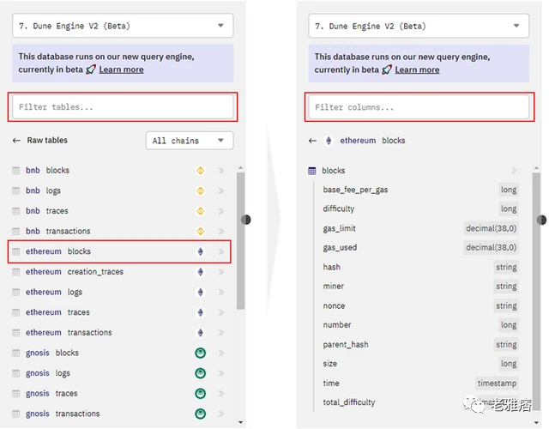
Task: Click the table grid icon beside bnb blocks
Action: [16, 171]
